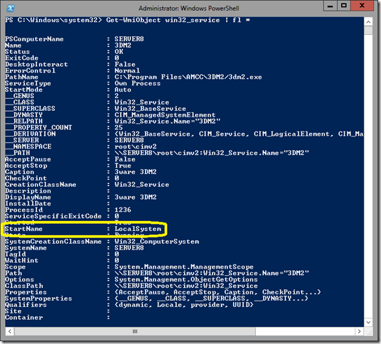Image resolution: width=381 pixels, height=344 pixels.
Task: Maximize the PowerShell window
Action: coord(343,6)
